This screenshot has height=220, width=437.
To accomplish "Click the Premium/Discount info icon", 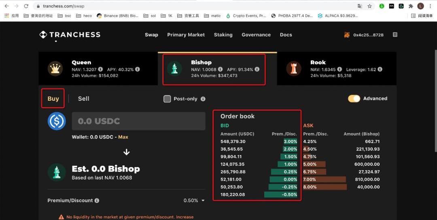I will pos(97,201).
